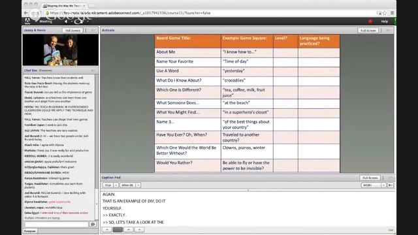Focus the adobeconnect.com address bar
Screen dimensions: 418x235
click(210, 13)
